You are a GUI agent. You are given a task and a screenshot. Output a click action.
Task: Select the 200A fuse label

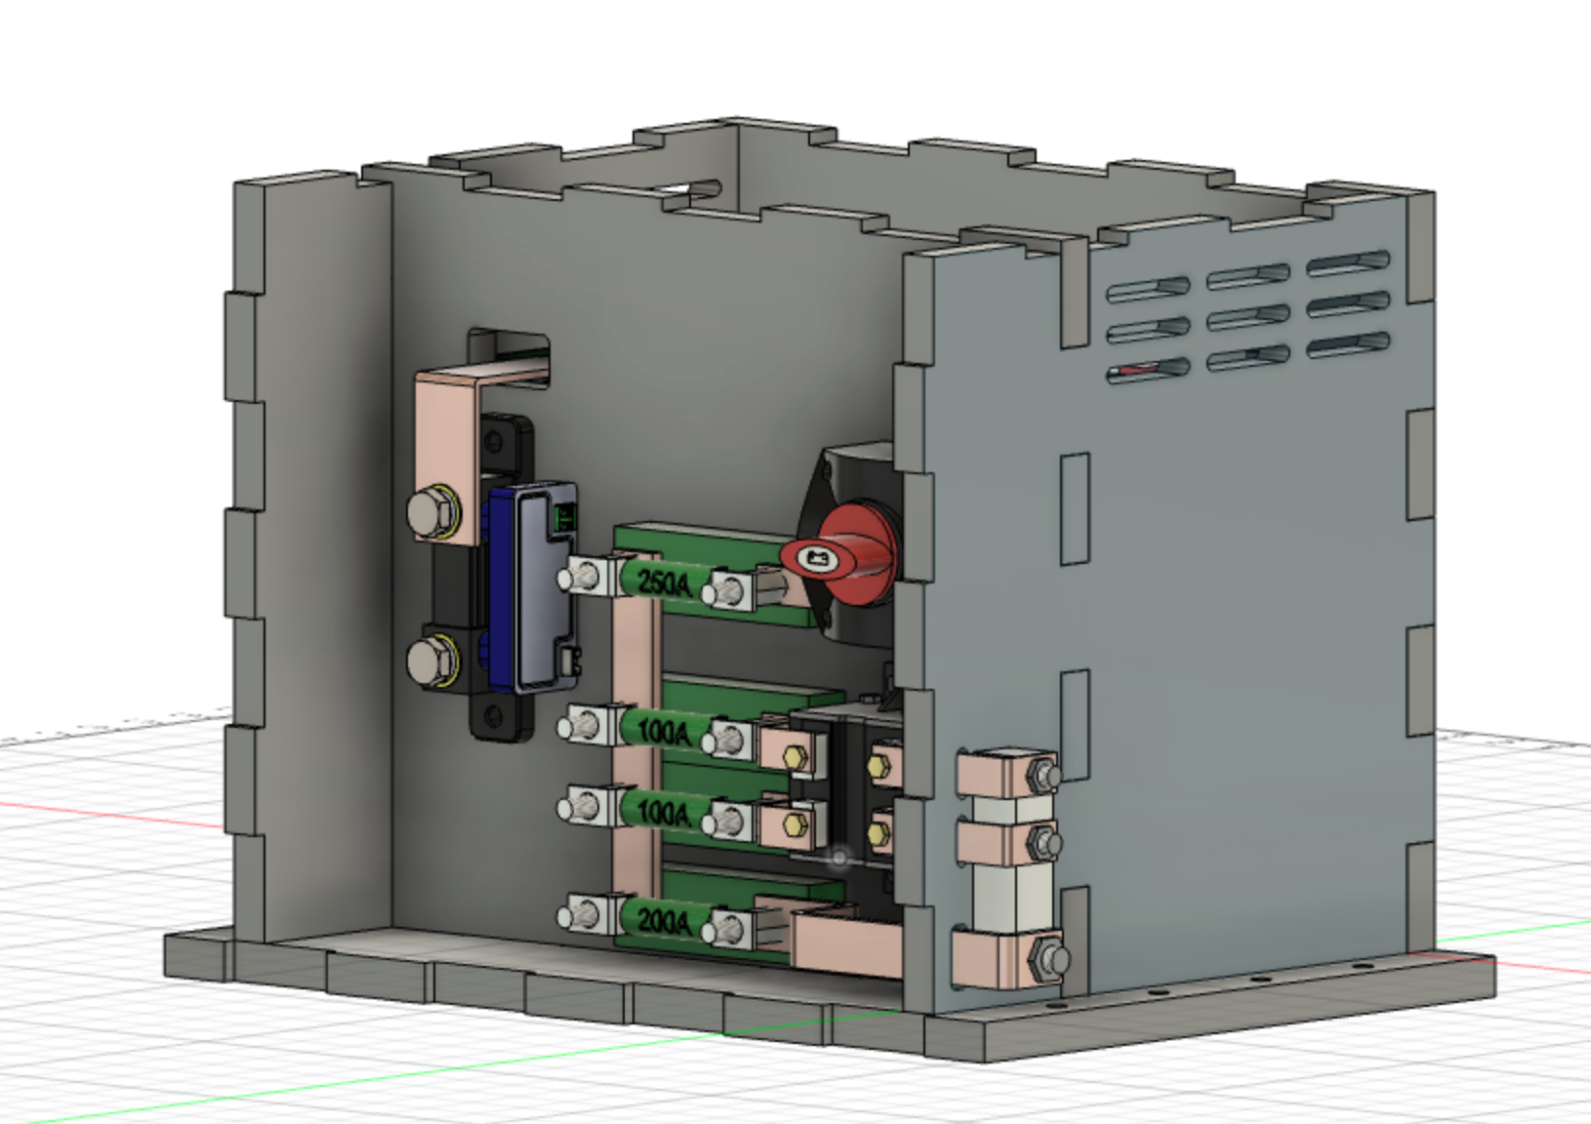click(x=664, y=920)
